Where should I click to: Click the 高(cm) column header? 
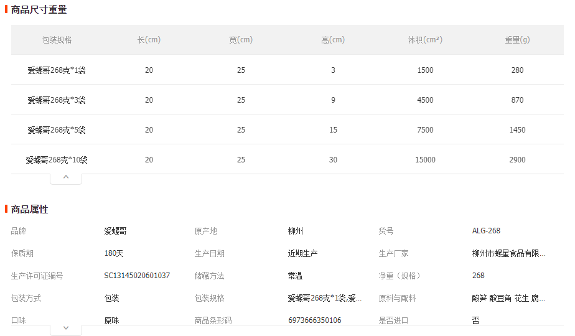pos(333,40)
